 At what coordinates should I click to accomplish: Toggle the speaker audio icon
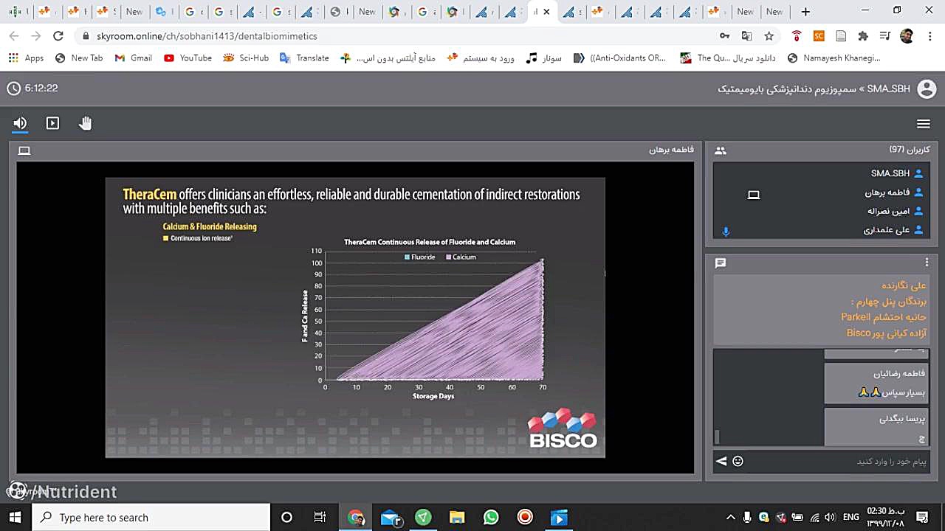(20, 123)
